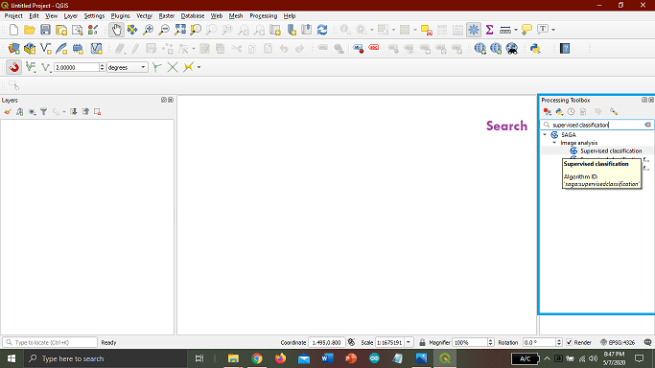Image resolution: width=655 pixels, height=368 pixels.
Task: Open the Python console
Action: (535, 49)
